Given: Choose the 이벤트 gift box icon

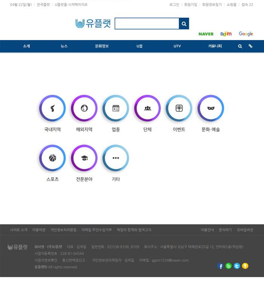Looking at the screenshot, I should point(179,108).
